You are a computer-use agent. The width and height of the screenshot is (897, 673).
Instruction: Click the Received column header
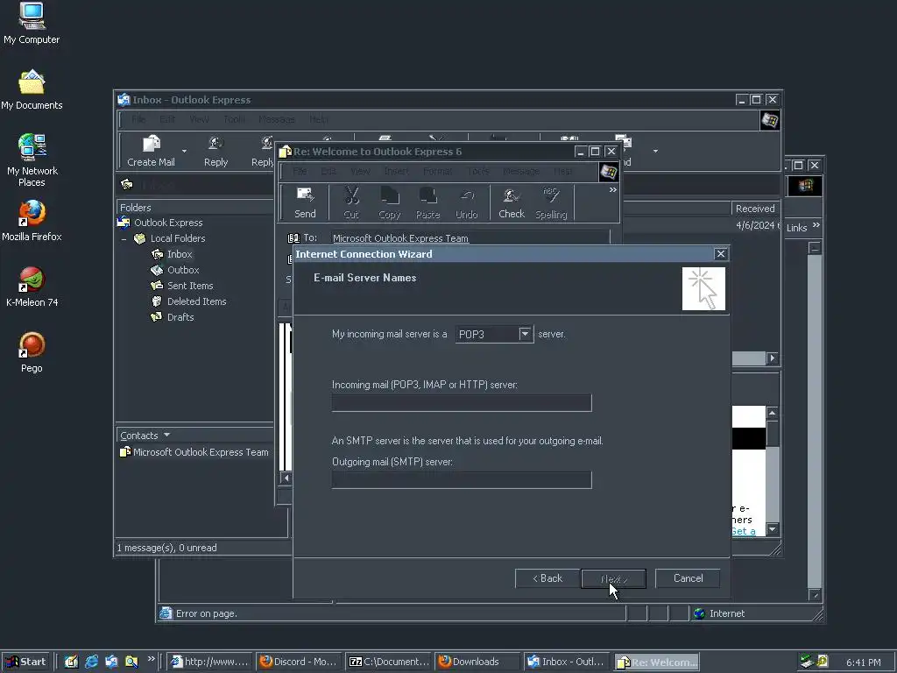[x=755, y=209]
